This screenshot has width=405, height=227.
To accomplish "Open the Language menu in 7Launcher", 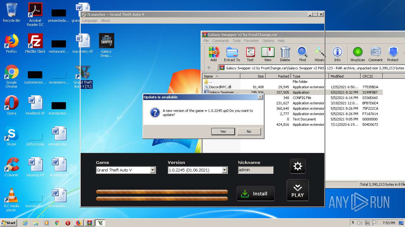I will 90,20.
